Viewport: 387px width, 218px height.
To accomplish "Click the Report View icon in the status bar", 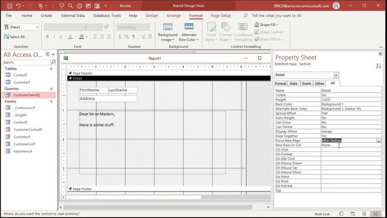I will (x=341, y=214).
